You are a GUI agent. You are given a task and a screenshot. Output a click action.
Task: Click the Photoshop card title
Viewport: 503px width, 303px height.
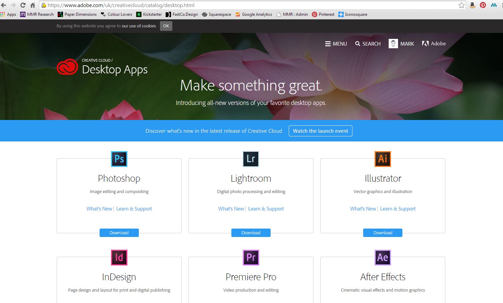pyautogui.click(x=119, y=178)
